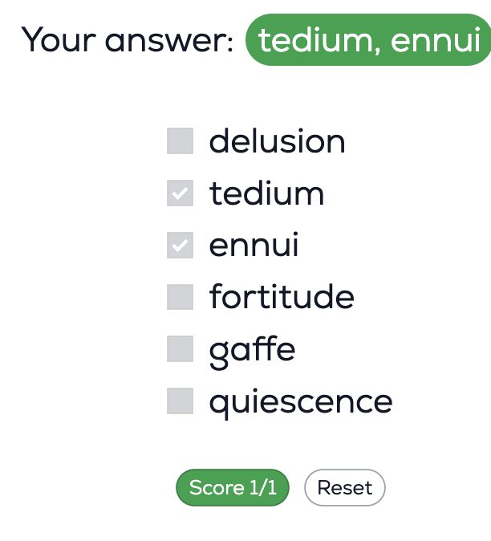
Task: Enable the quiescence checkbox
Action: [180, 401]
